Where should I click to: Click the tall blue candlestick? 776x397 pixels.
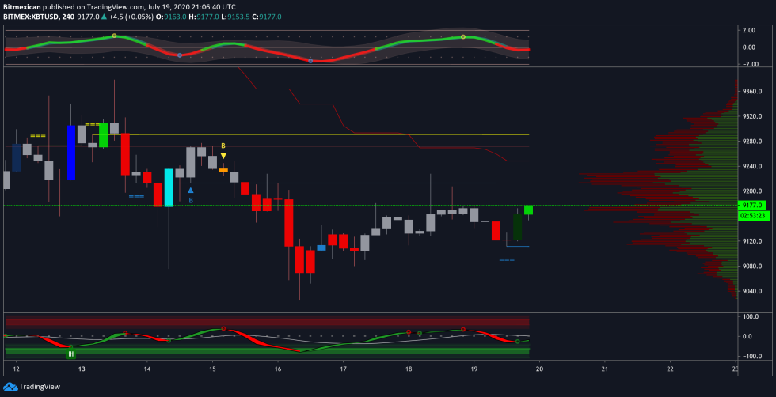tap(70, 152)
